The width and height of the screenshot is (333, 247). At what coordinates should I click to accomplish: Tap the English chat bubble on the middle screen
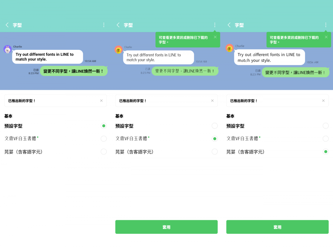coord(158,58)
